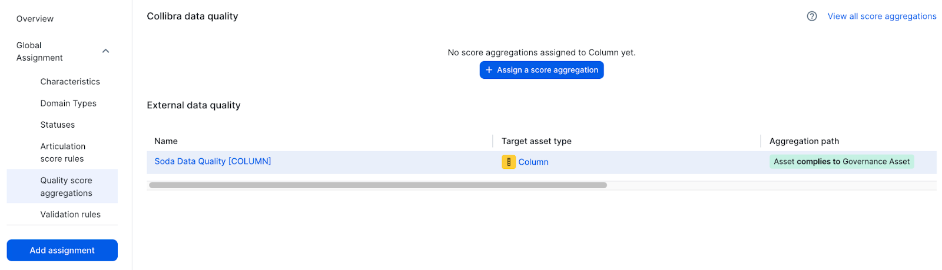Click the horizontal table scrollbar
The image size is (942, 270).
(377, 185)
